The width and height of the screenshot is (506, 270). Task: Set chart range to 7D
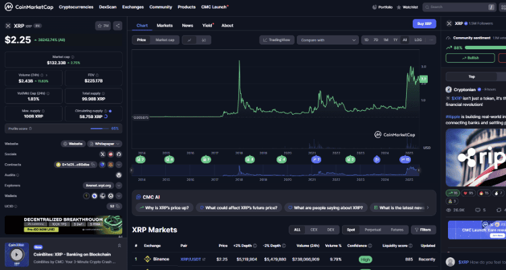(x=376, y=40)
